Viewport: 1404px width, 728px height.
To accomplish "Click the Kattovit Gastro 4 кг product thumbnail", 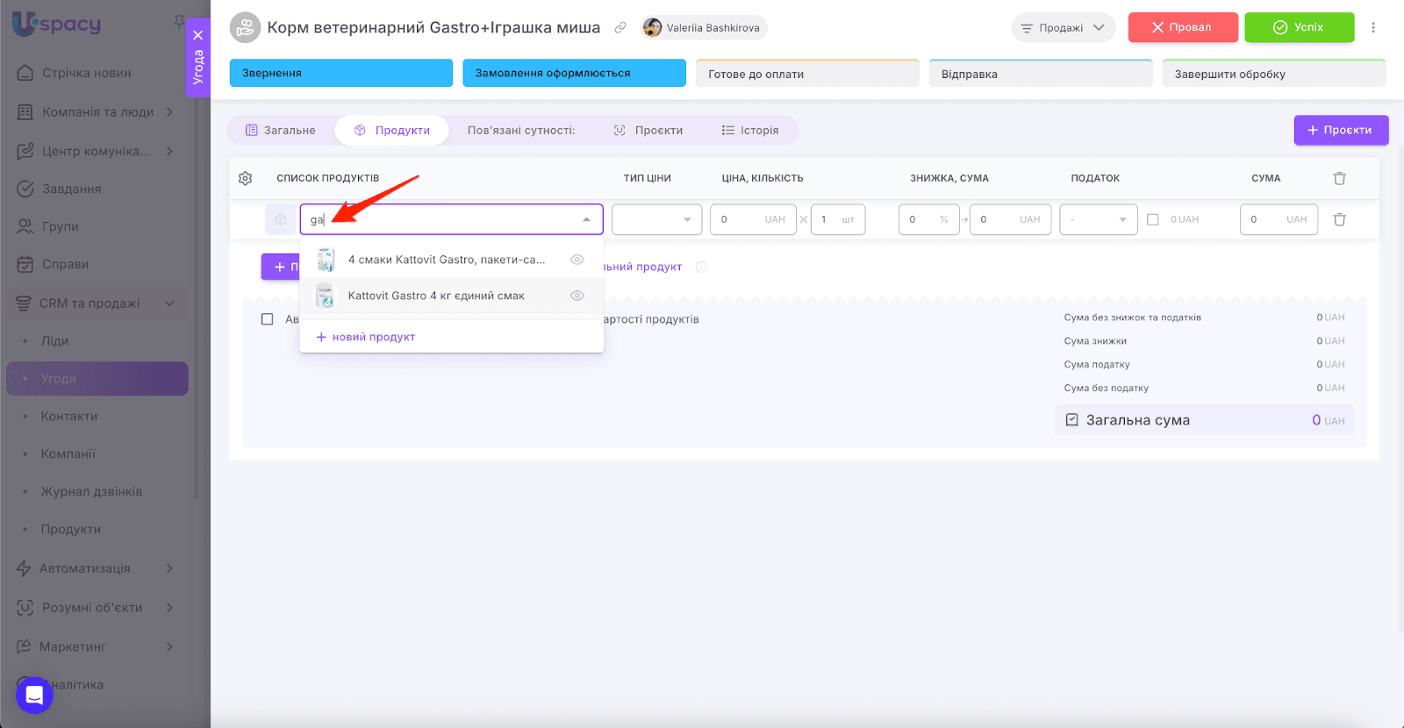I will click(326, 296).
